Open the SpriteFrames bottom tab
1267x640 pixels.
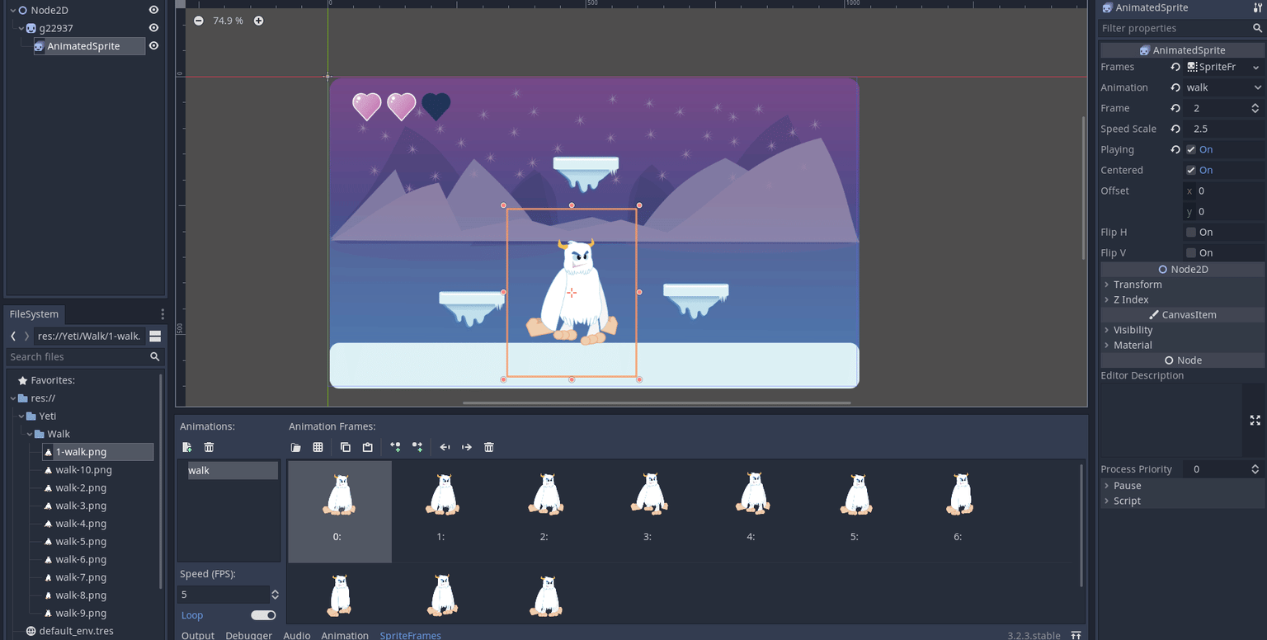tap(410, 635)
